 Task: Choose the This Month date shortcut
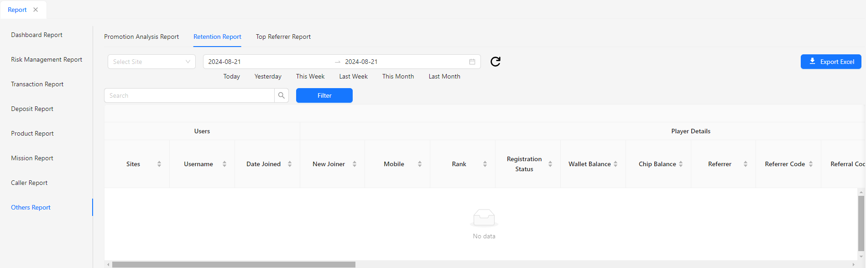(x=398, y=76)
